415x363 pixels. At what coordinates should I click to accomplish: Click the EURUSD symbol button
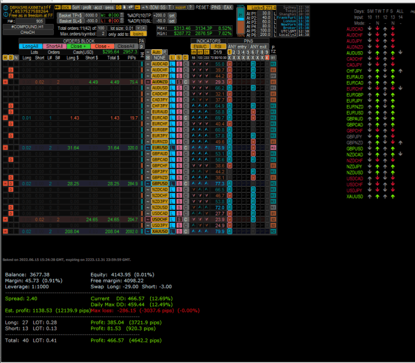coord(160,147)
